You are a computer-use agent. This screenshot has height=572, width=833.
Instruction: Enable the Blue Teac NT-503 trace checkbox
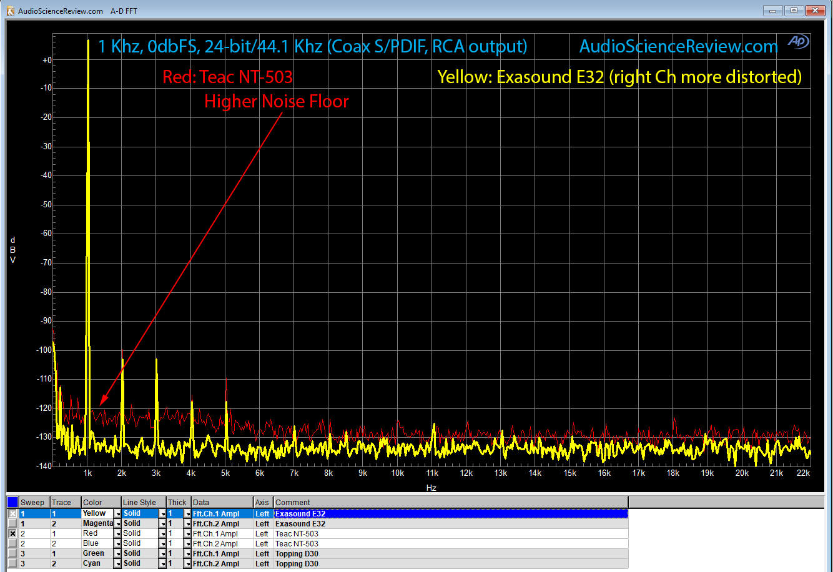[x=12, y=543]
